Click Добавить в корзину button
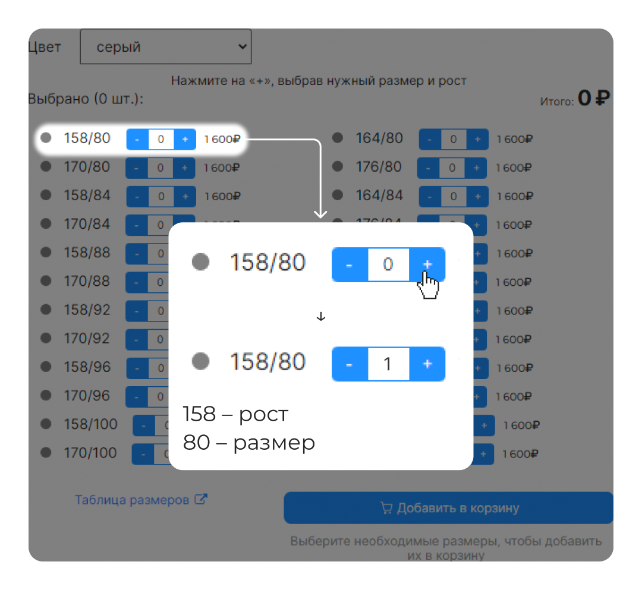The image size is (642, 590). (x=449, y=508)
